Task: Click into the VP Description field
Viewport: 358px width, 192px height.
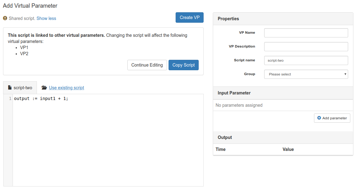Action: (306, 47)
